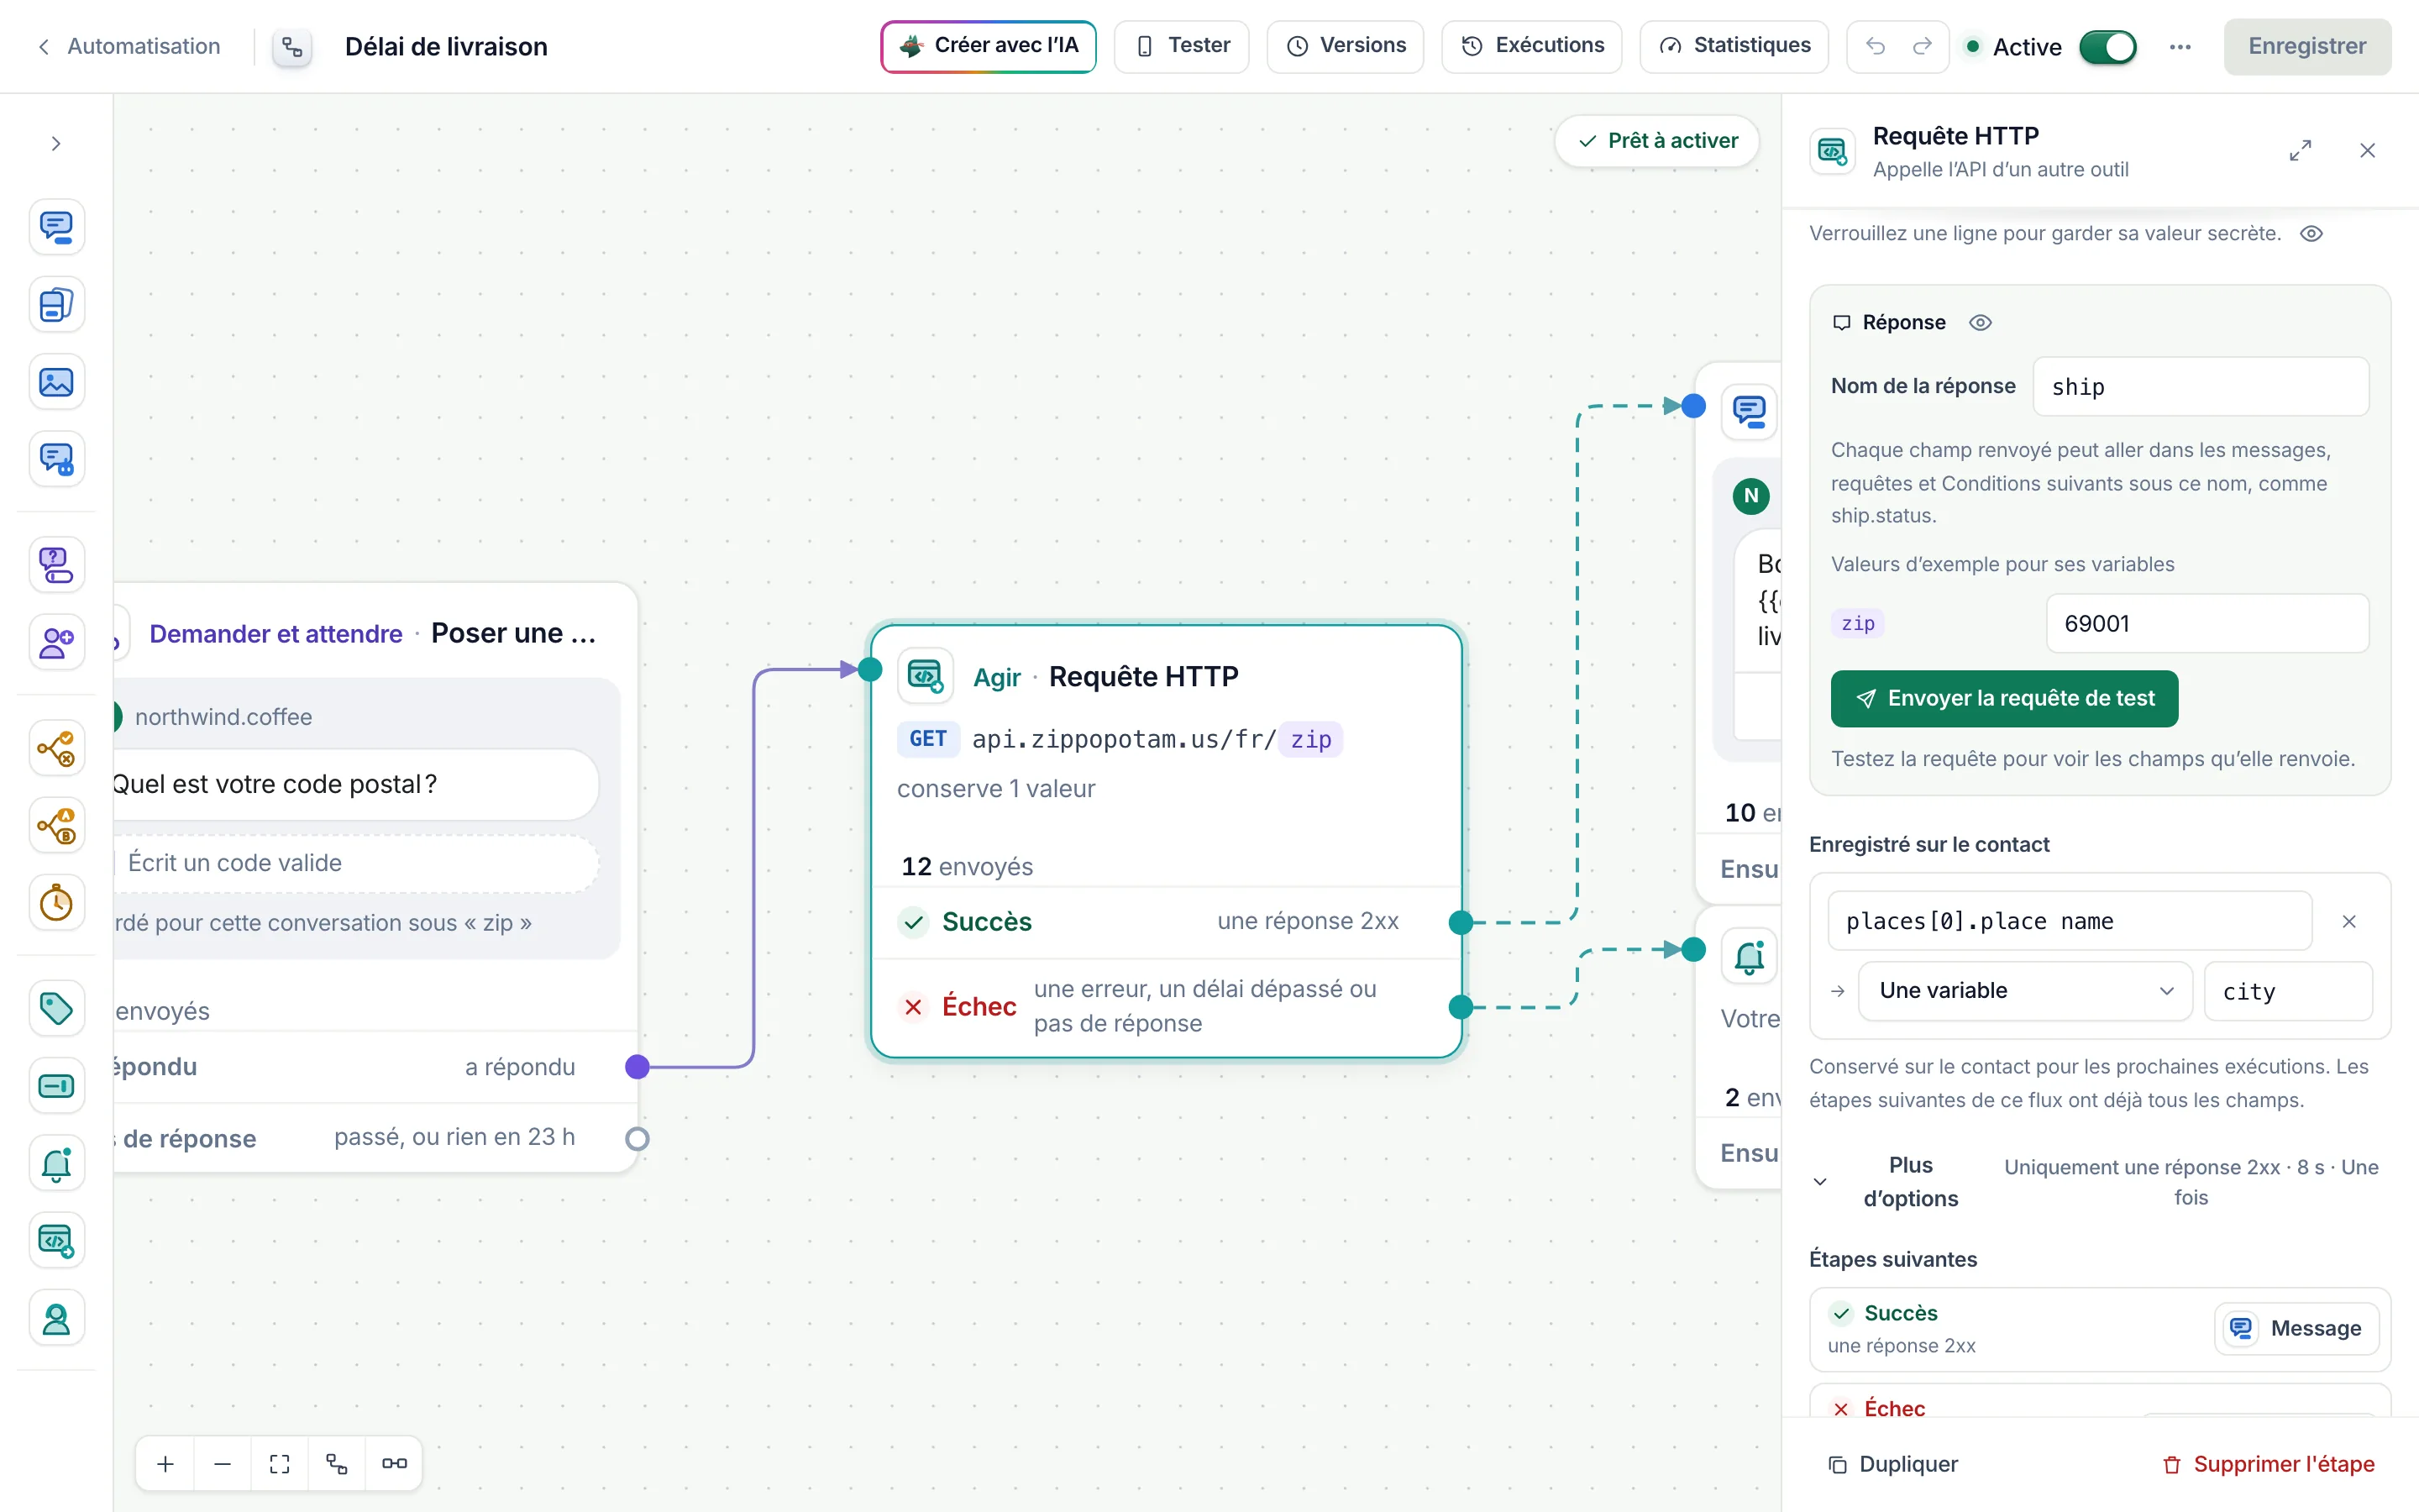This screenshot has height=1512, width=2419.
Task: Click Créer avec l'IA button
Action: tap(989, 46)
